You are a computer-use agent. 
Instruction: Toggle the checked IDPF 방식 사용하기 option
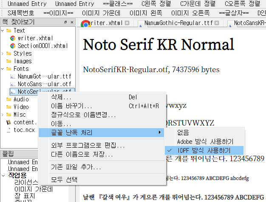coord(204,151)
